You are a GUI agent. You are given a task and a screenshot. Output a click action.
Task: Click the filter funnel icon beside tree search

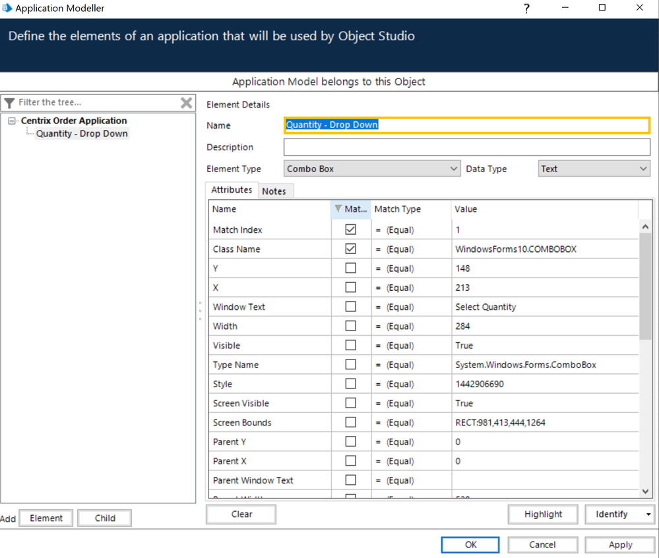(9, 103)
